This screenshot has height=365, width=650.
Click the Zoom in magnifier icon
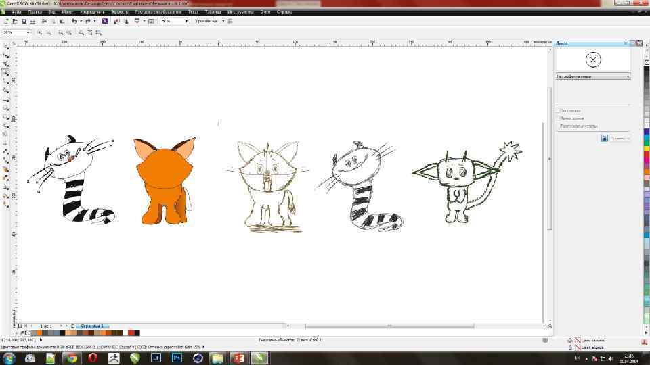(40, 32)
